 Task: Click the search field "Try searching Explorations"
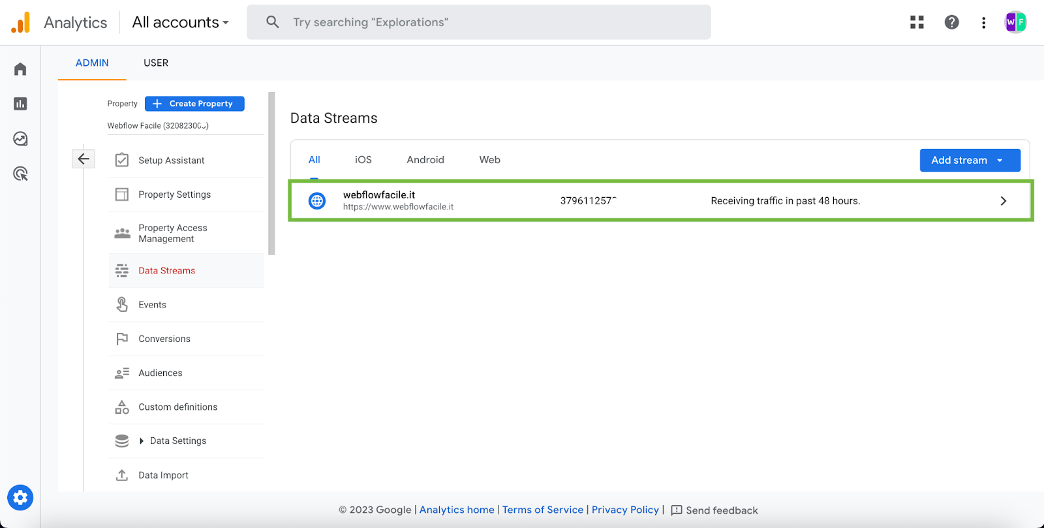tap(479, 22)
